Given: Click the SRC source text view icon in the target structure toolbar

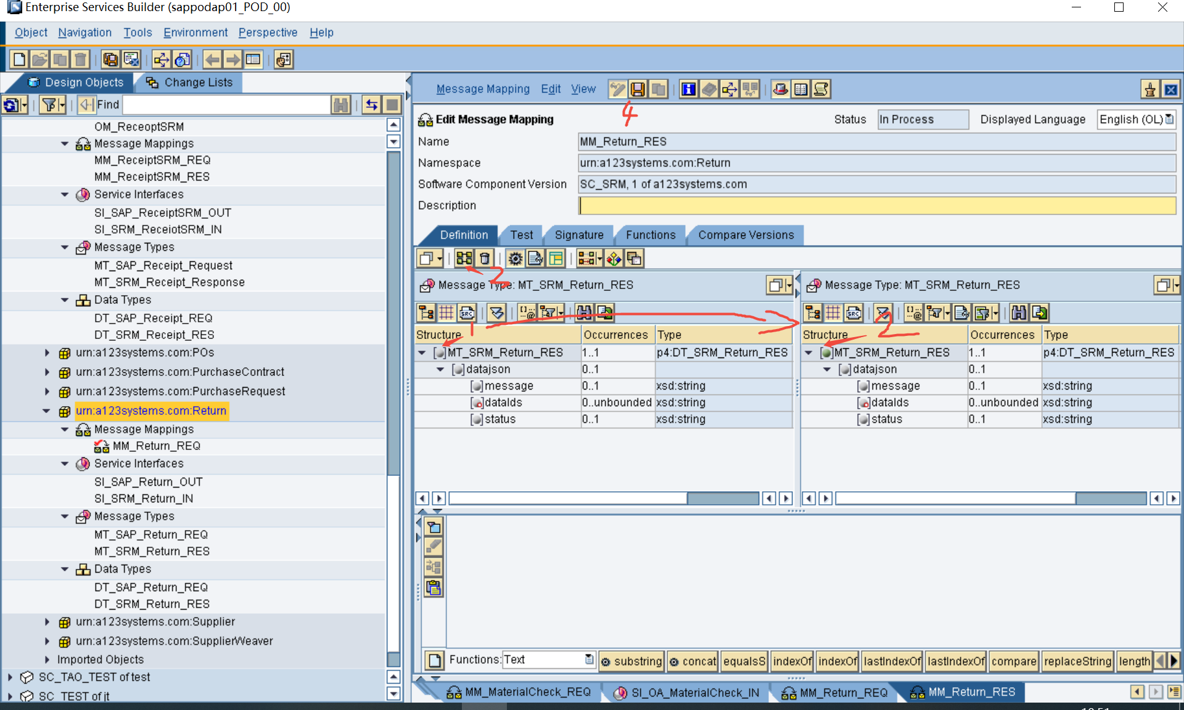Looking at the screenshot, I should click(x=853, y=312).
